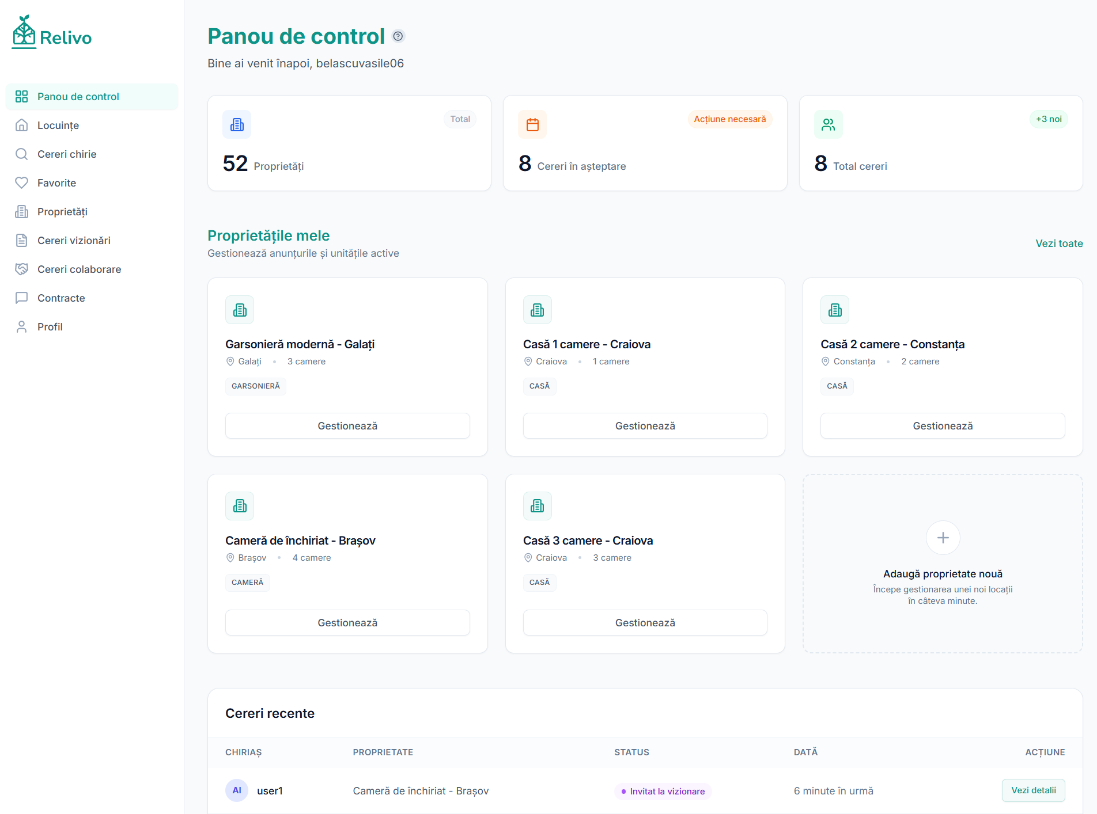Click the orange calendar icon on Cereri în așteptare
This screenshot has height=814, width=1097.
pyautogui.click(x=532, y=124)
